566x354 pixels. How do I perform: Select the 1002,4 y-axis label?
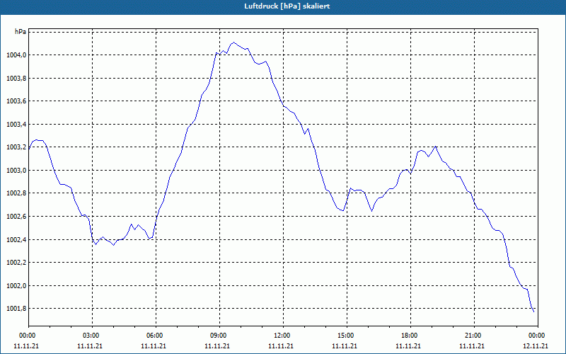click(16, 239)
